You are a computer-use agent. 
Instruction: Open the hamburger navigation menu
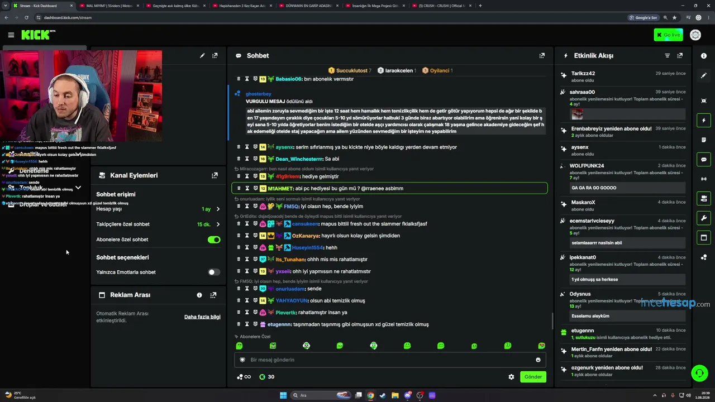click(11, 35)
